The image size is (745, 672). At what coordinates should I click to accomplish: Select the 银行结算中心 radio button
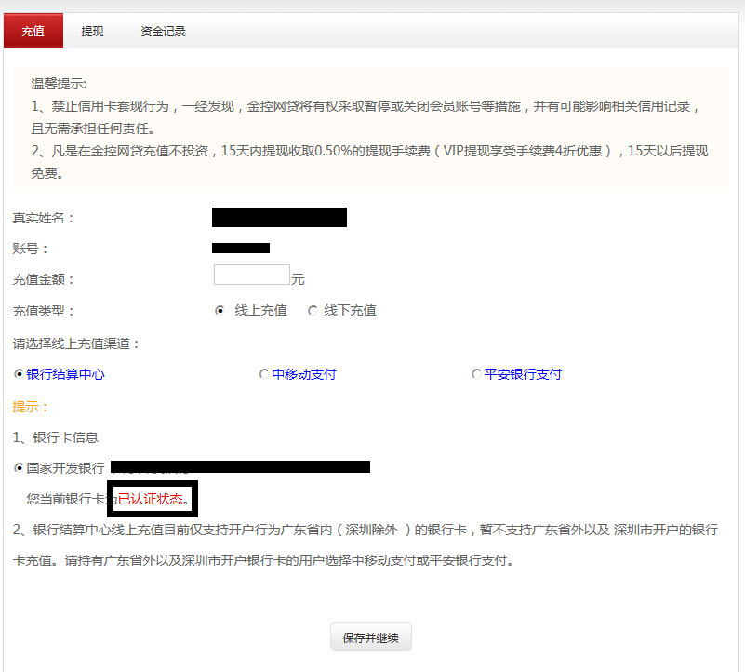tap(19, 374)
